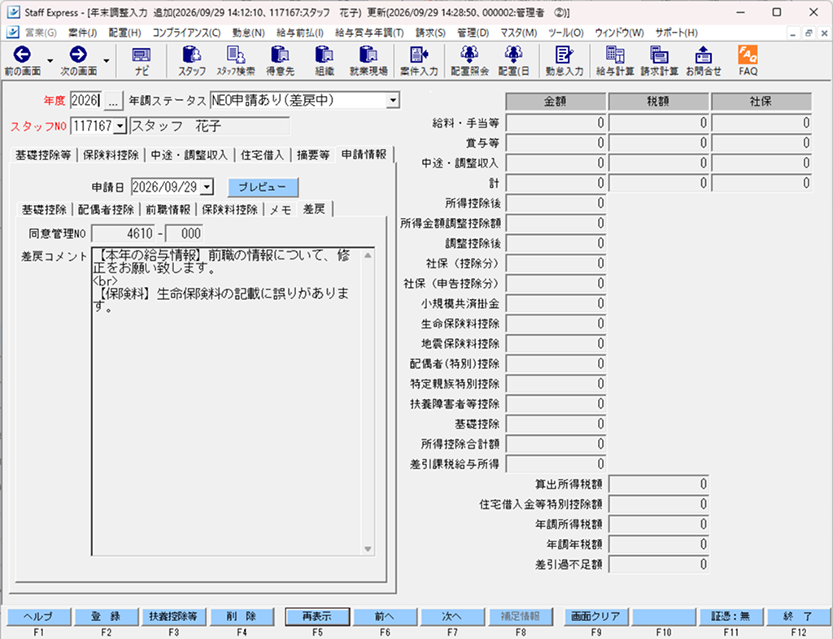Click the 次へ F7 button
833x639 pixels.
(x=452, y=617)
